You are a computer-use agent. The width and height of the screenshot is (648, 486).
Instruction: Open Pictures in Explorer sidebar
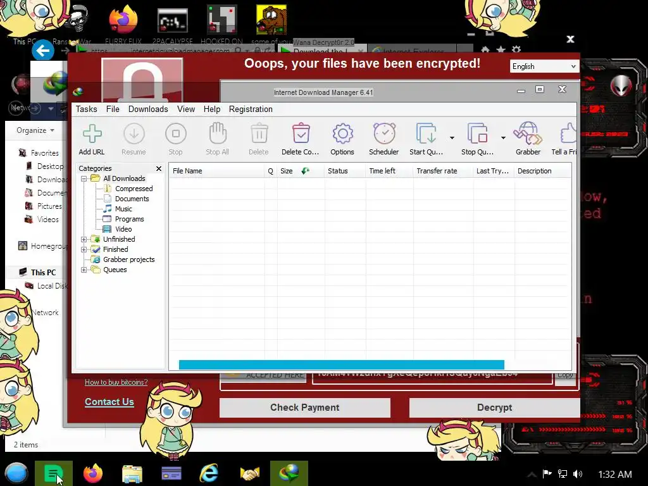click(49, 206)
